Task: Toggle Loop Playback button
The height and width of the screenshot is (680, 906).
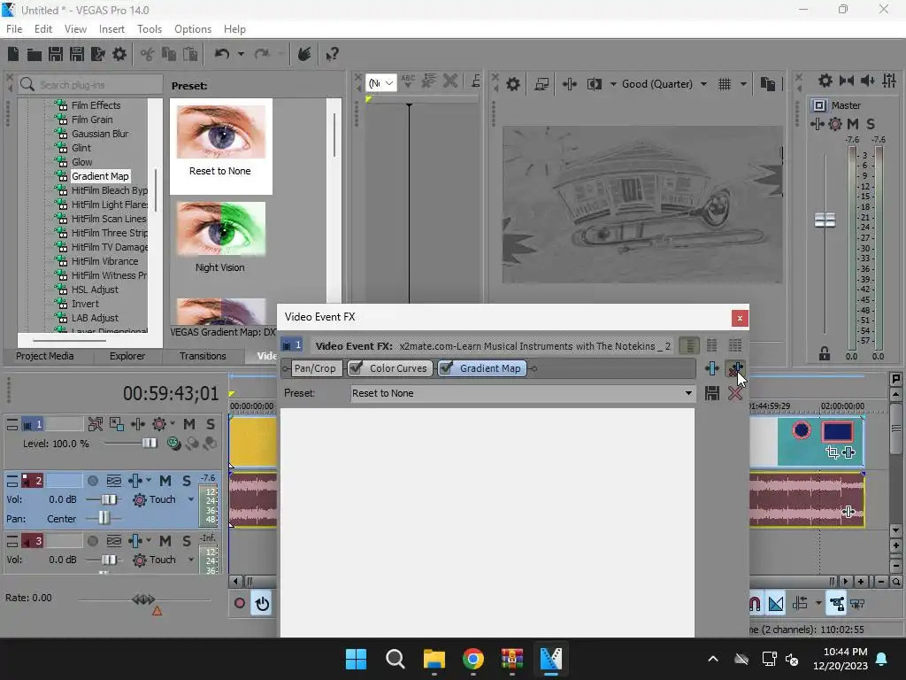Action: tap(262, 604)
